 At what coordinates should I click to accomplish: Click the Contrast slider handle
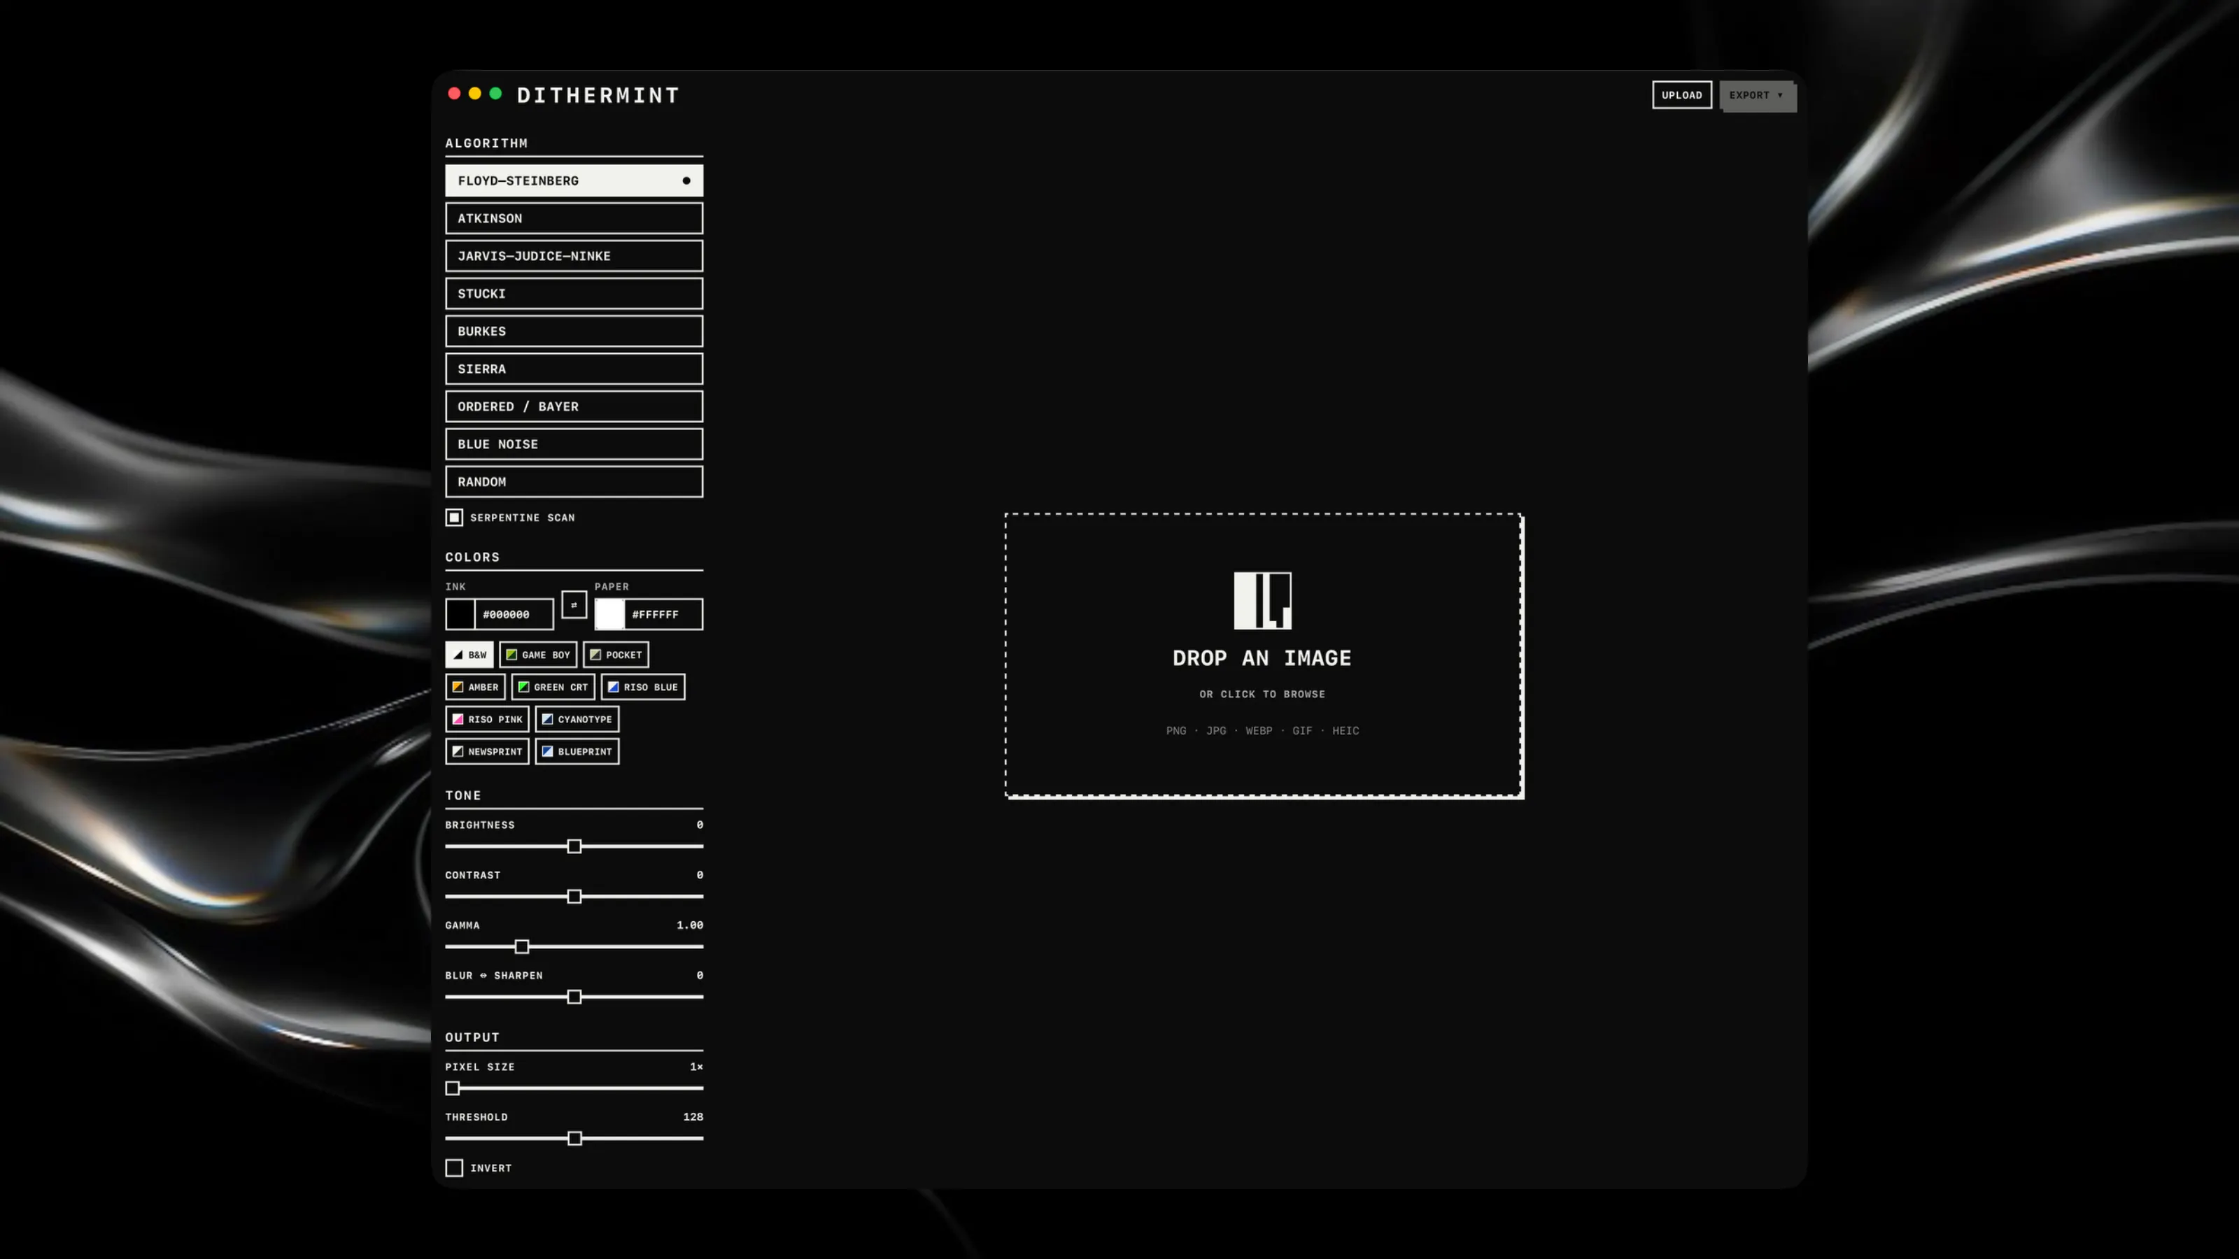click(x=574, y=896)
